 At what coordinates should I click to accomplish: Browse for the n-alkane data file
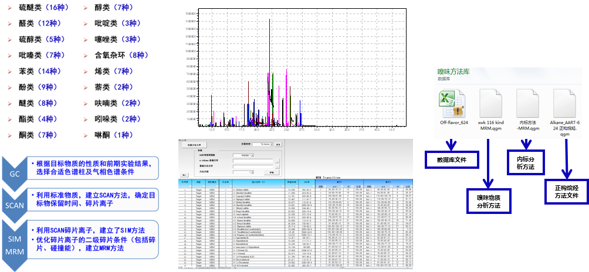(x=277, y=161)
